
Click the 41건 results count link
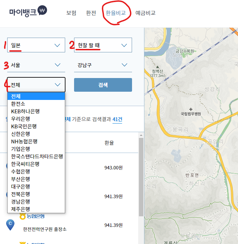(117, 119)
